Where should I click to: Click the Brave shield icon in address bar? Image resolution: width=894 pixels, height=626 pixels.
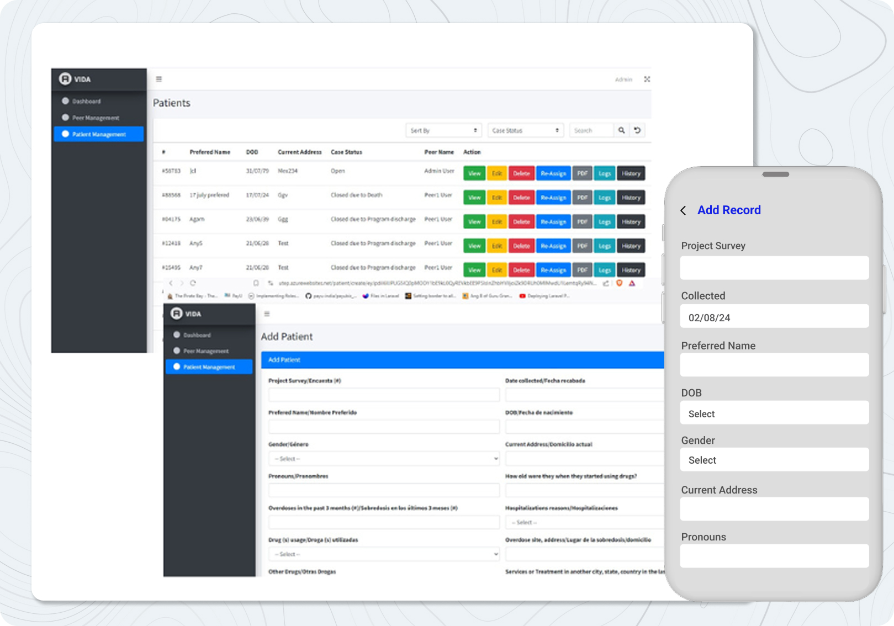click(619, 283)
